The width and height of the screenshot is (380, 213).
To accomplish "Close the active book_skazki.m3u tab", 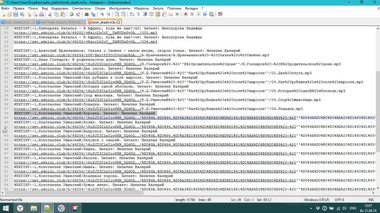I will 118,22.
